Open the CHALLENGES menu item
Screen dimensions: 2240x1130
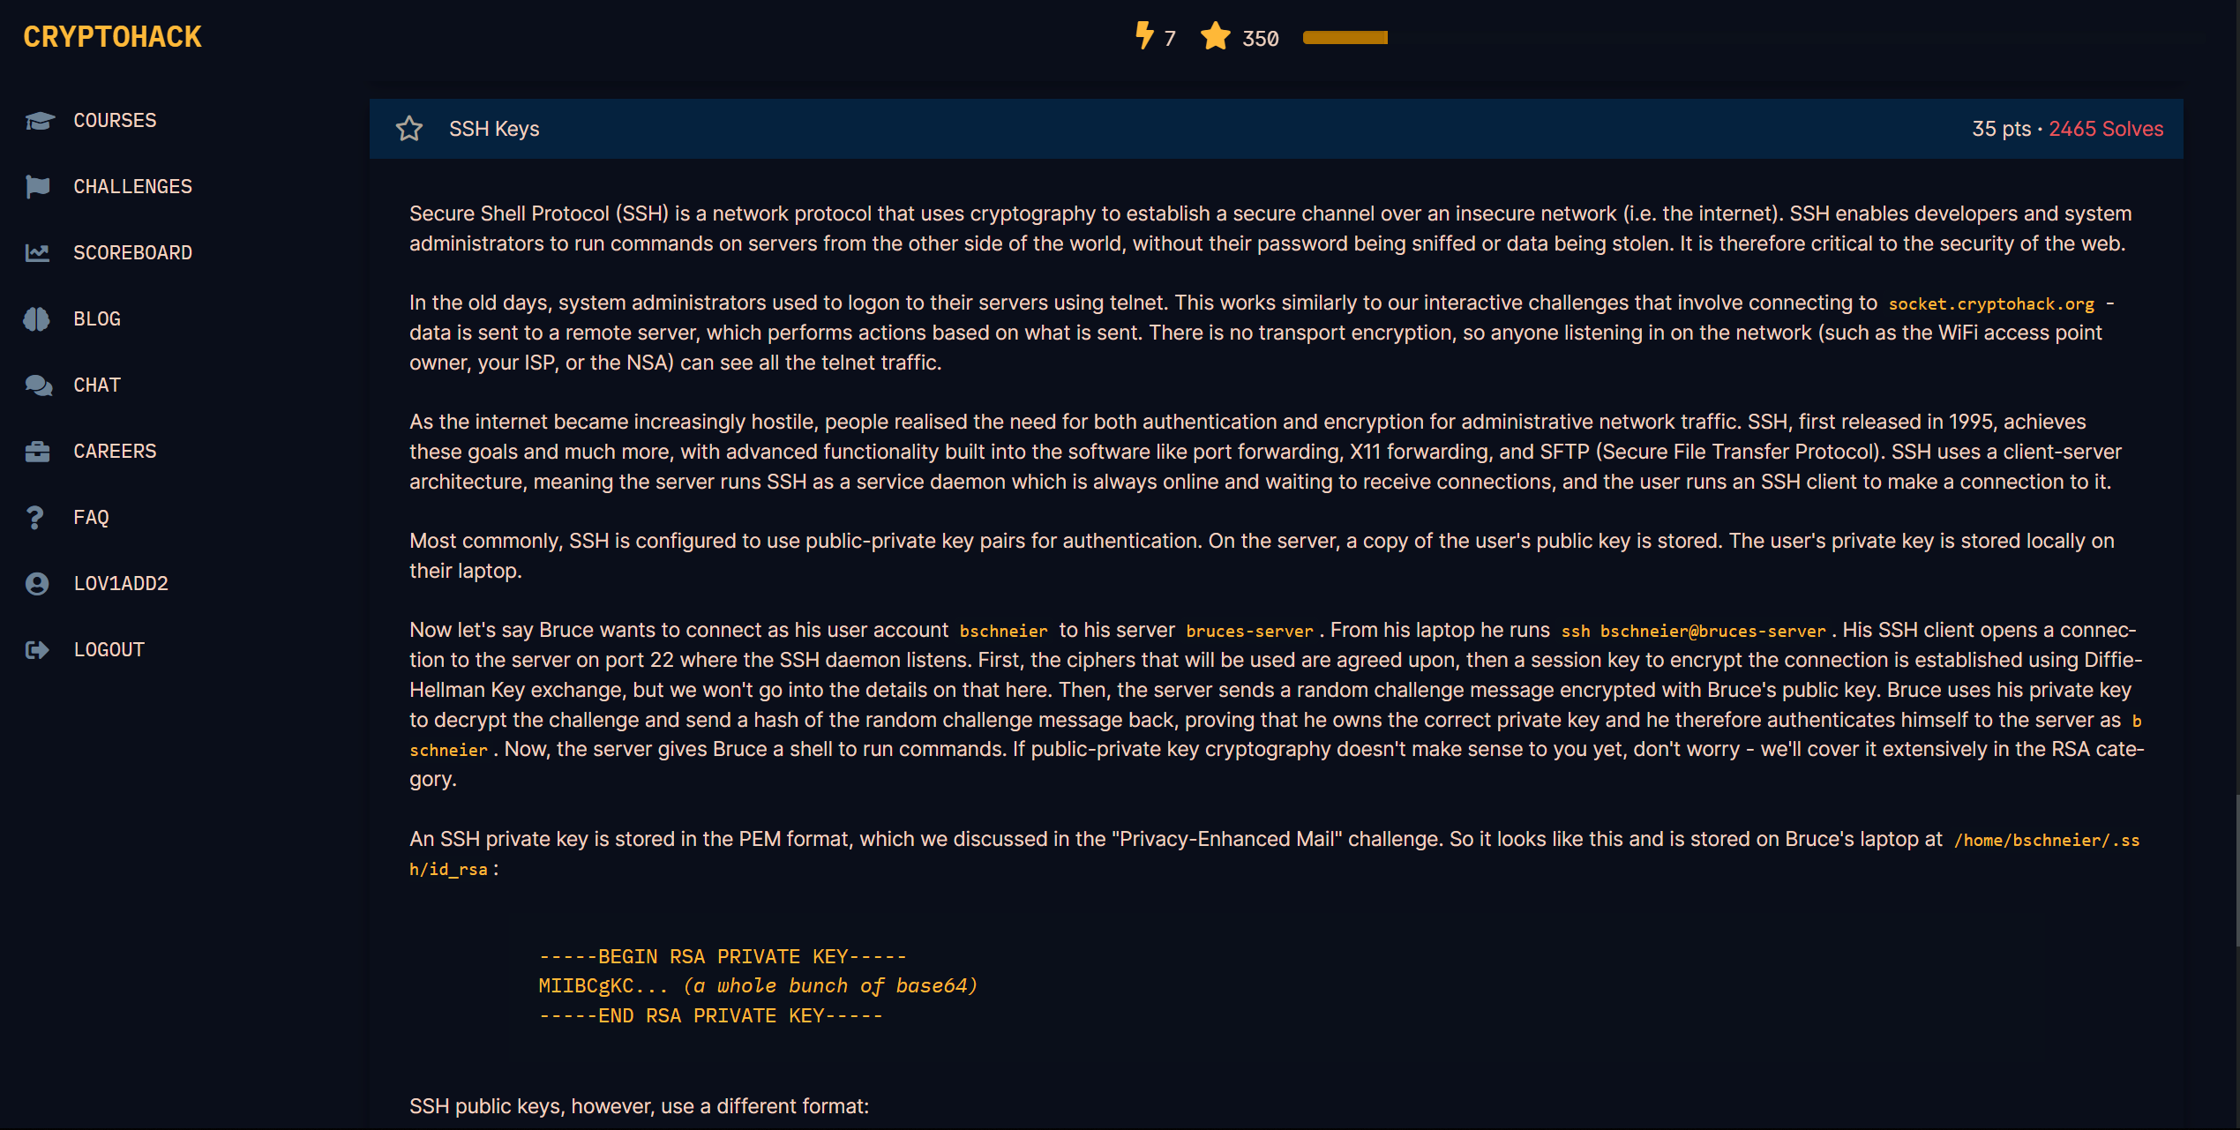coord(132,187)
